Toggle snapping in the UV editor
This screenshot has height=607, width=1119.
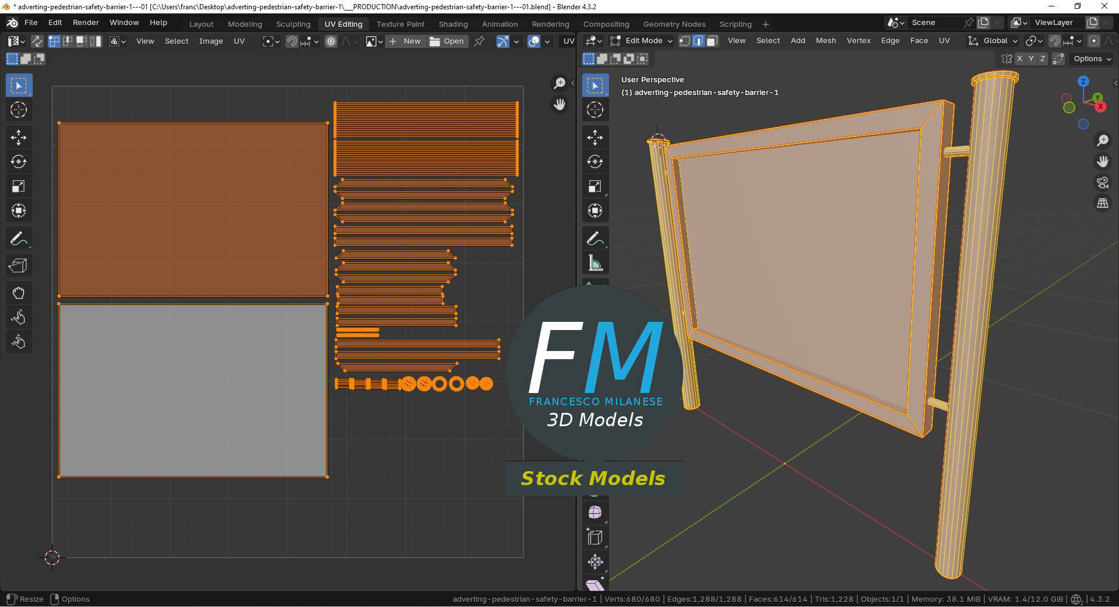(x=291, y=41)
